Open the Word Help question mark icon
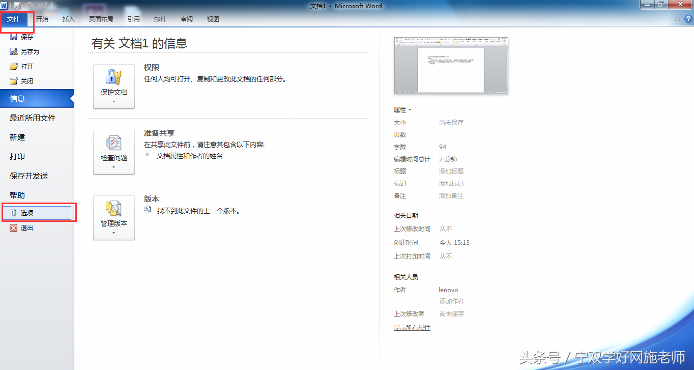 pos(687,19)
